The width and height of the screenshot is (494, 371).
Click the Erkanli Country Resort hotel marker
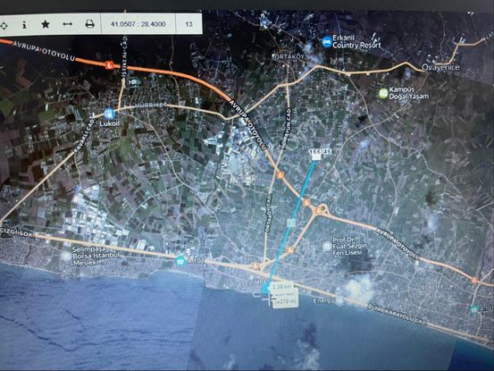pyautogui.click(x=327, y=42)
